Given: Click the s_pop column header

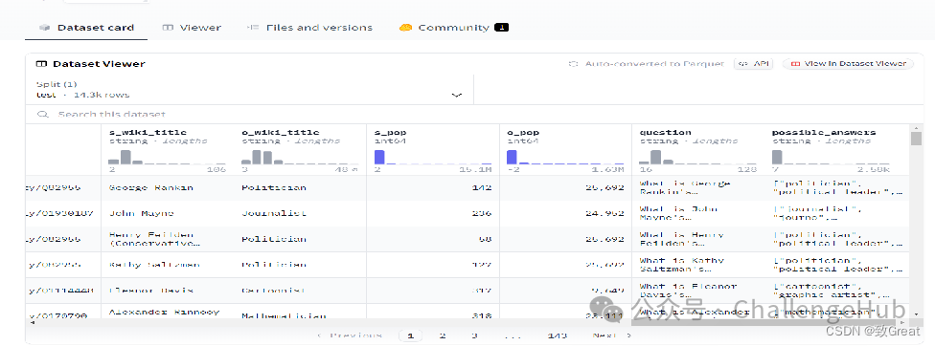Looking at the screenshot, I should click(391, 133).
